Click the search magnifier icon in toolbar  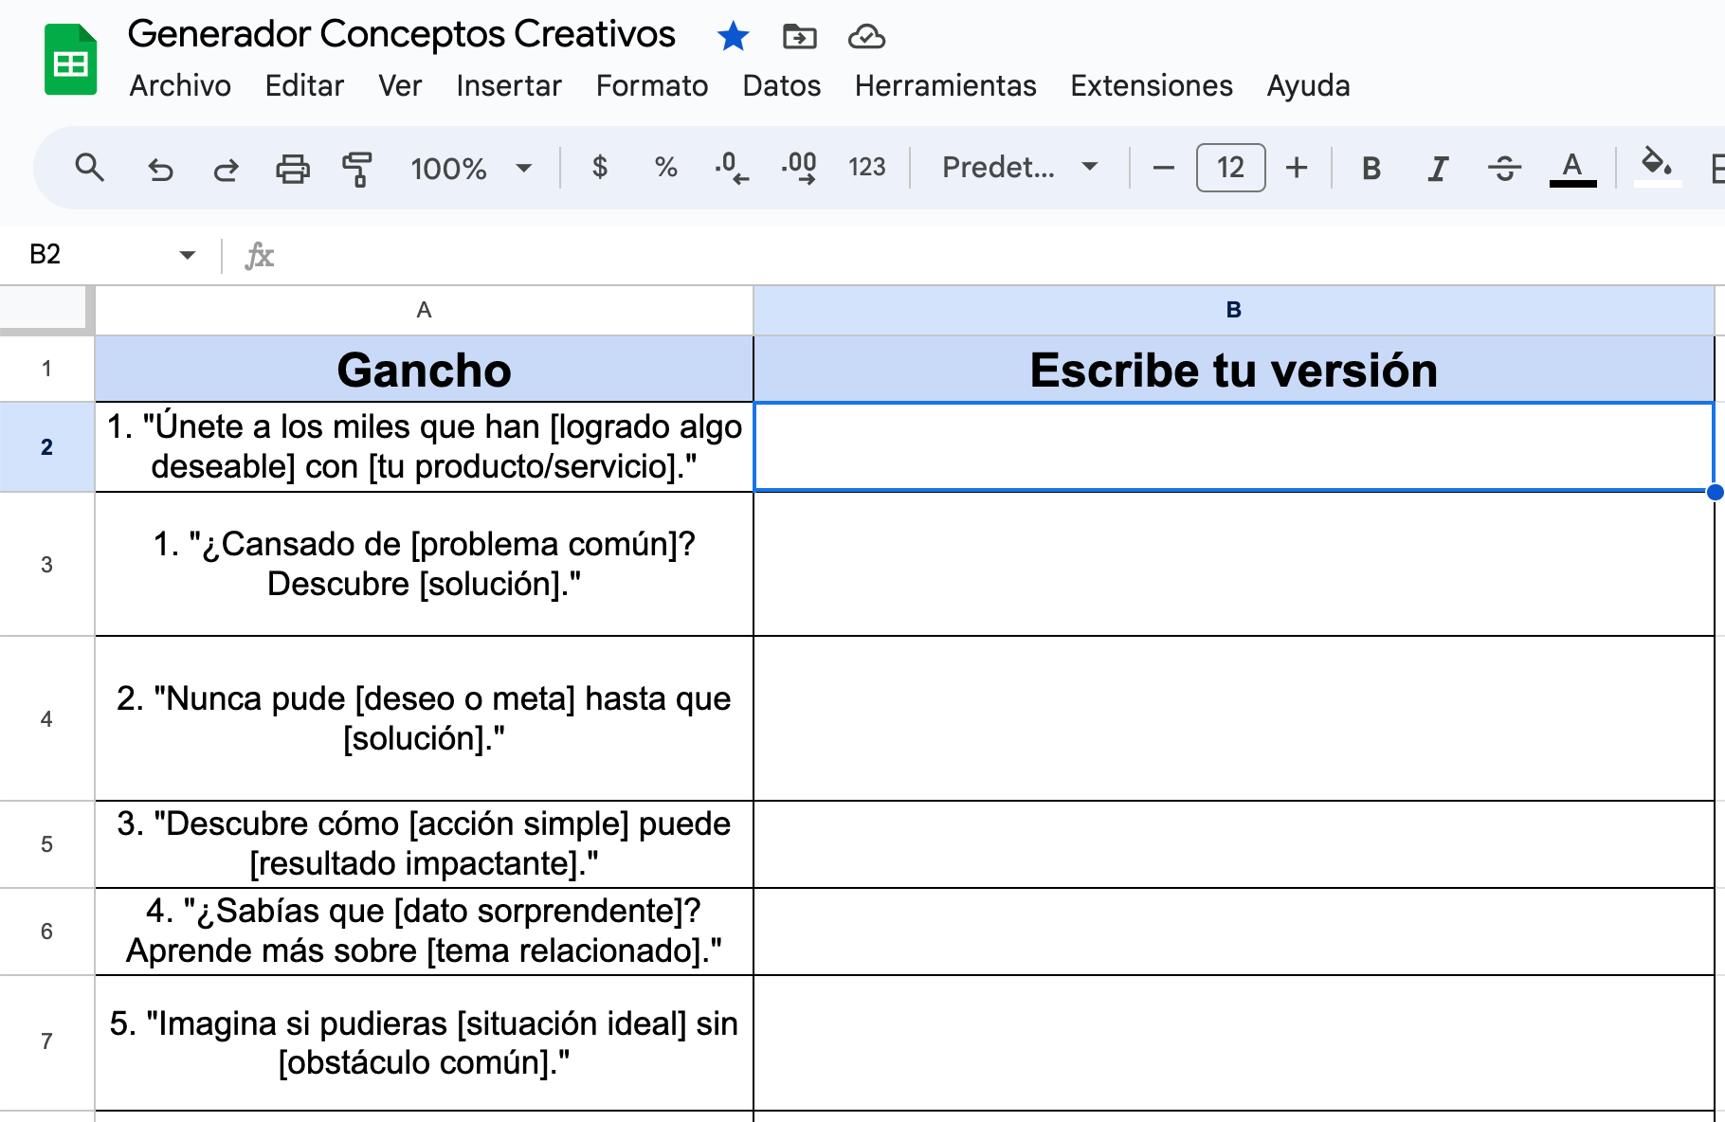pos(89,168)
